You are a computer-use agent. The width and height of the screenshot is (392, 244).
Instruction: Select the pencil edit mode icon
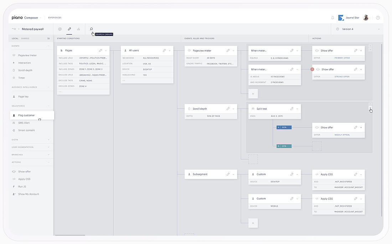69,29
